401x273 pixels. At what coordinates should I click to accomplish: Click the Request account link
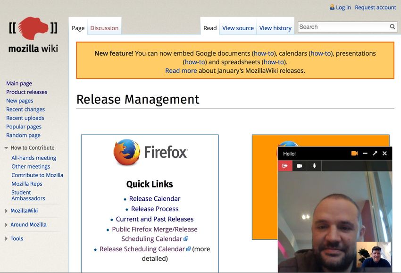coord(376,8)
